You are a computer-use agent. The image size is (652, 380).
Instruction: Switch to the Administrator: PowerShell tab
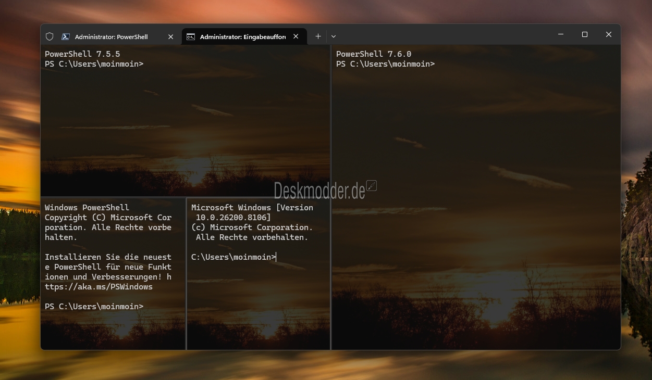coord(111,36)
